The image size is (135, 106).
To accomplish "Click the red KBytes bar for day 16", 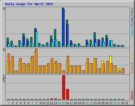I will 67,94.
